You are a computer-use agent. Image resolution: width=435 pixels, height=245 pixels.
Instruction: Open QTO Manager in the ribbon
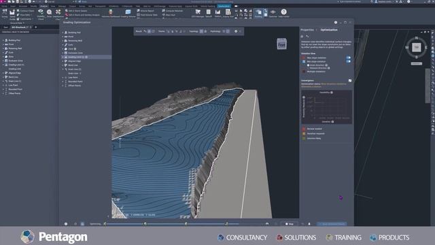pos(198,13)
